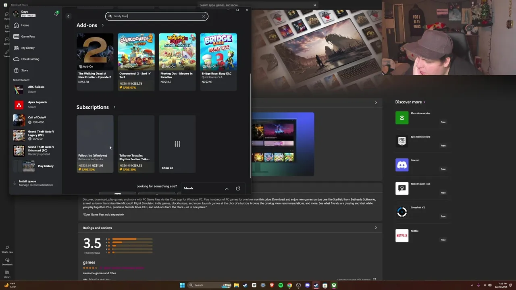The height and width of the screenshot is (290, 516).
Task: Open Install queue
Action: (x=35, y=183)
